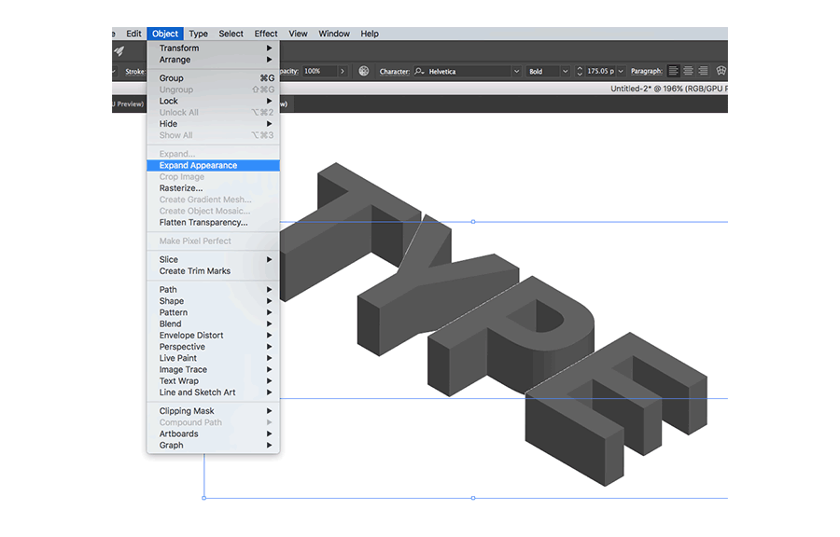The width and height of the screenshot is (840, 537).
Task: Open the font size dropdown arrow
Action: pos(621,71)
